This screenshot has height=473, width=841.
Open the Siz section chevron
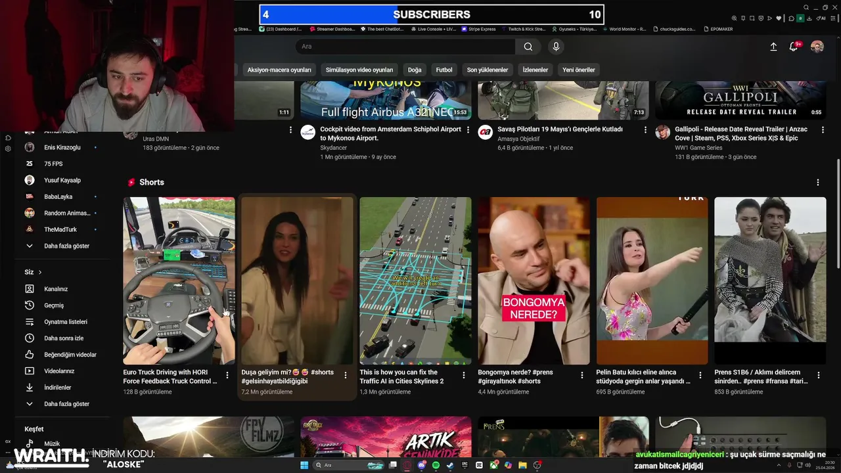click(40, 272)
